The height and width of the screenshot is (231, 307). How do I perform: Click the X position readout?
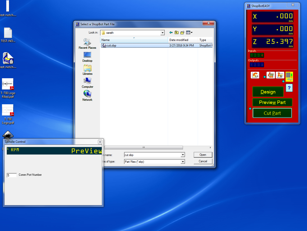[x=272, y=17]
